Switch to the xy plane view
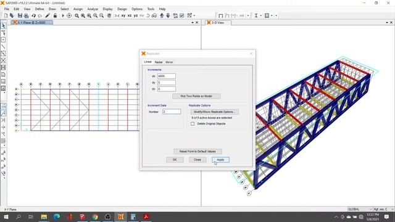Screen dimensions: 395x222 [123, 15]
